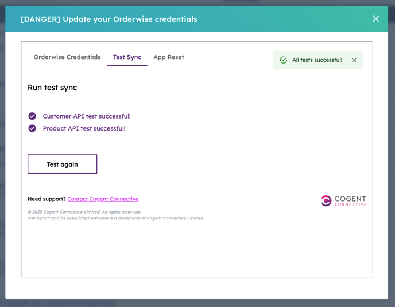This screenshot has height=307, width=395.
Task: Click the Test again button
Action: click(x=62, y=164)
